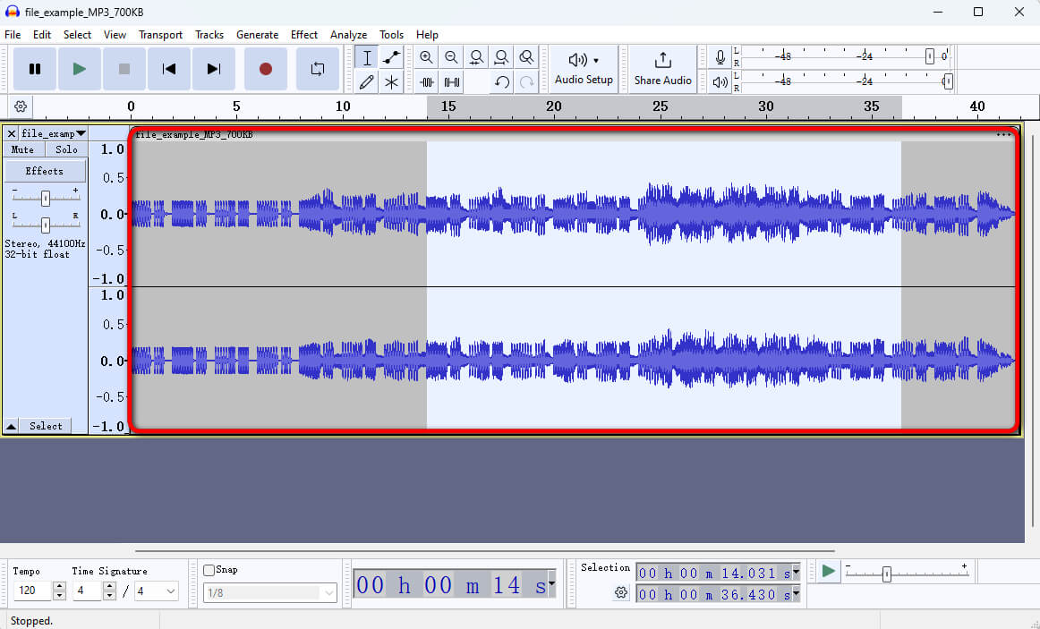Select the Draw pencil tool
1040x629 pixels.
point(366,82)
